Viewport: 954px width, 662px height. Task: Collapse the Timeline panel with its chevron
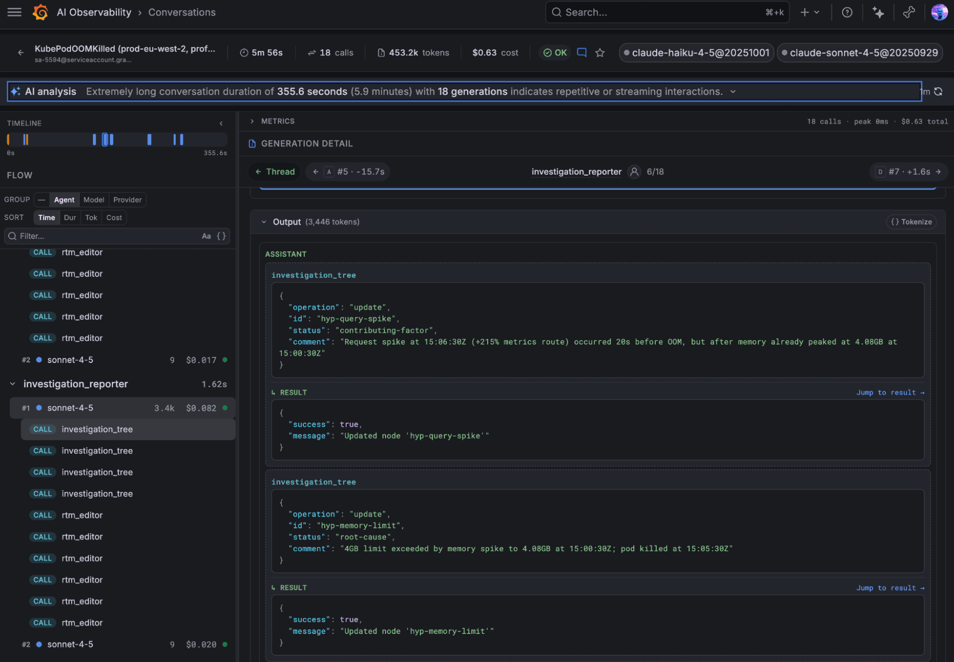pyautogui.click(x=221, y=123)
